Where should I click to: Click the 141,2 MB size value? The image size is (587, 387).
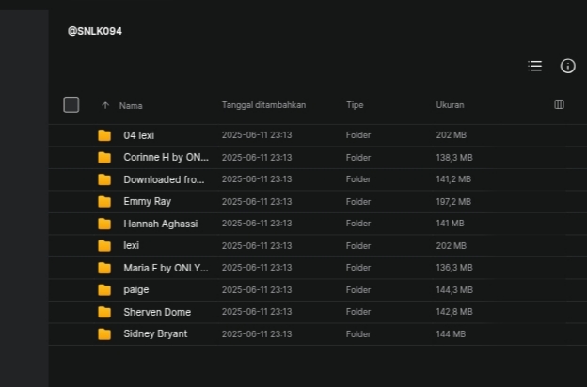453,179
